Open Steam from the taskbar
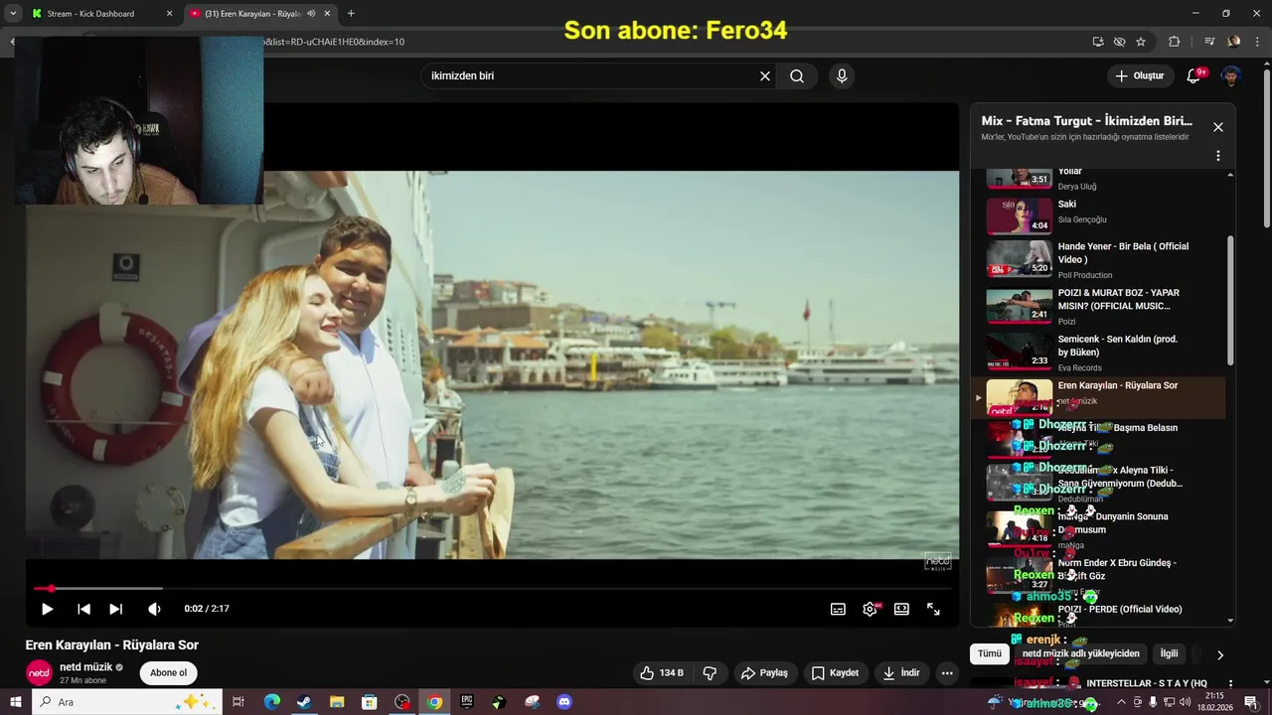1272x715 pixels. coord(304,702)
